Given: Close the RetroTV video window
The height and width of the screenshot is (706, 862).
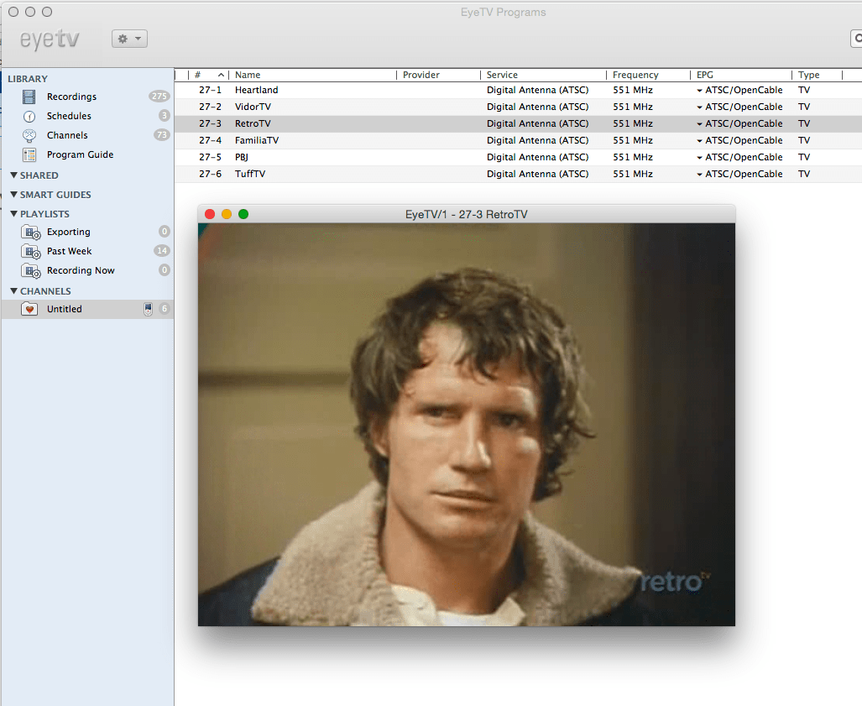Looking at the screenshot, I should [210, 214].
